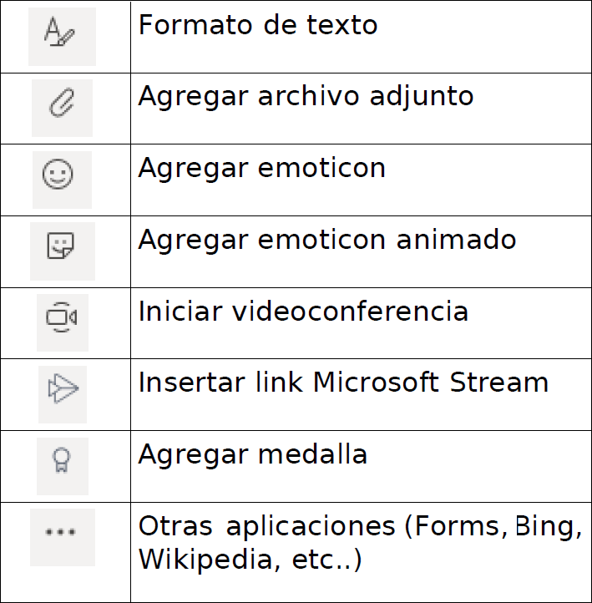Select the 'Iniciar videoconferencia' label

[303, 311]
